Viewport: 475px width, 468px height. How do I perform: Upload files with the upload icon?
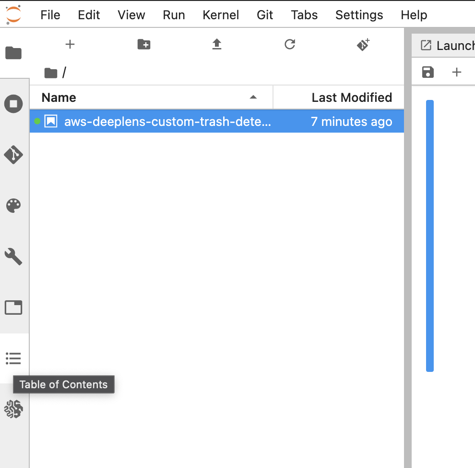[216, 44]
